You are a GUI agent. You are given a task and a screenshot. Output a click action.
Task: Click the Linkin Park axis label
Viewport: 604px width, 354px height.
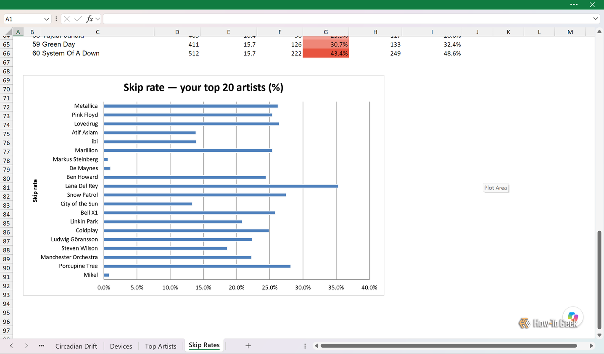pos(84,221)
